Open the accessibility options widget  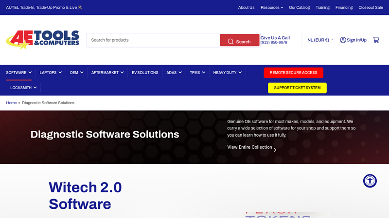tap(370, 181)
